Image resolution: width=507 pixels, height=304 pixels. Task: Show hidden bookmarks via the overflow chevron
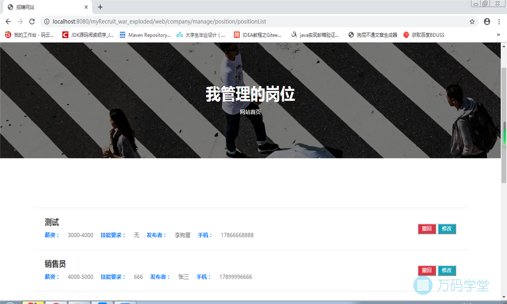click(x=498, y=35)
